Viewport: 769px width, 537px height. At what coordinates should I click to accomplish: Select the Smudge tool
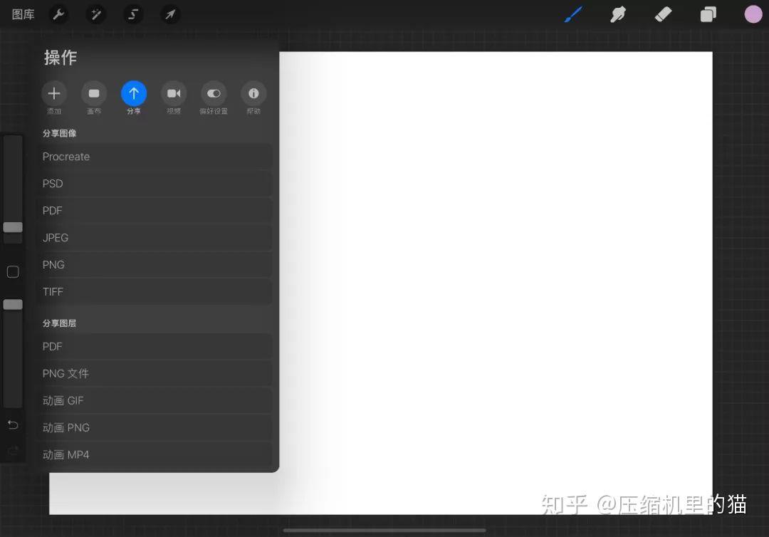[618, 14]
